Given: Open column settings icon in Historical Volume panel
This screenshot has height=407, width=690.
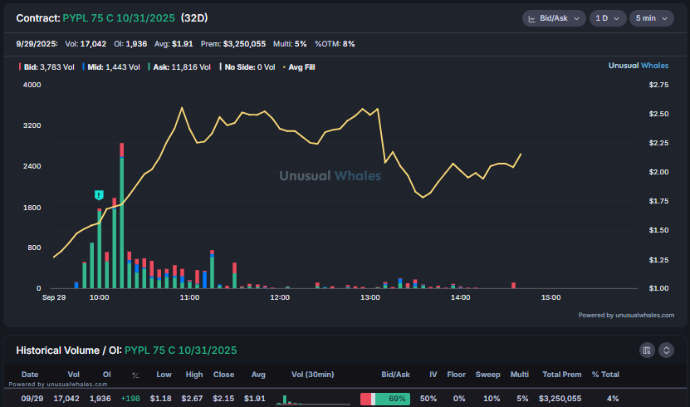Looking at the screenshot, I should (647, 351).
